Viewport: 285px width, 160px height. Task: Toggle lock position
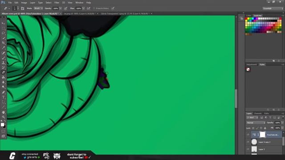click(261, 128)
